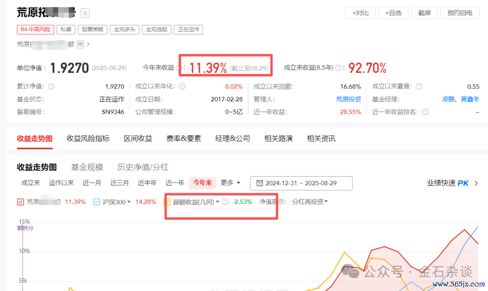Select the 今年来 time range
The width and height of the screenshot is (488, 291).
click(202, 183)
